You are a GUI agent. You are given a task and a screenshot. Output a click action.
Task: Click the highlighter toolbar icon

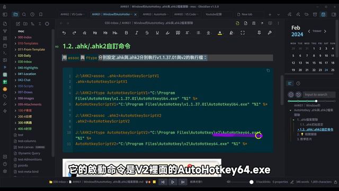point(167,33)
